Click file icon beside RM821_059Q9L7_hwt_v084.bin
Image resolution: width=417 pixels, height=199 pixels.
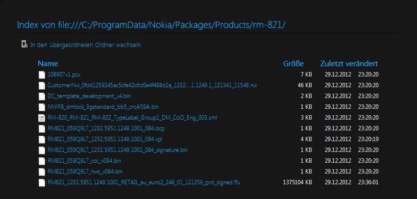pyautogui.click(x=42, y=172)
